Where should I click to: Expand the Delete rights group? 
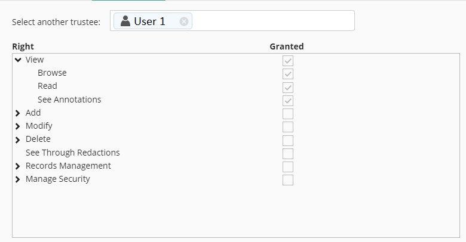tap(18, 139)
